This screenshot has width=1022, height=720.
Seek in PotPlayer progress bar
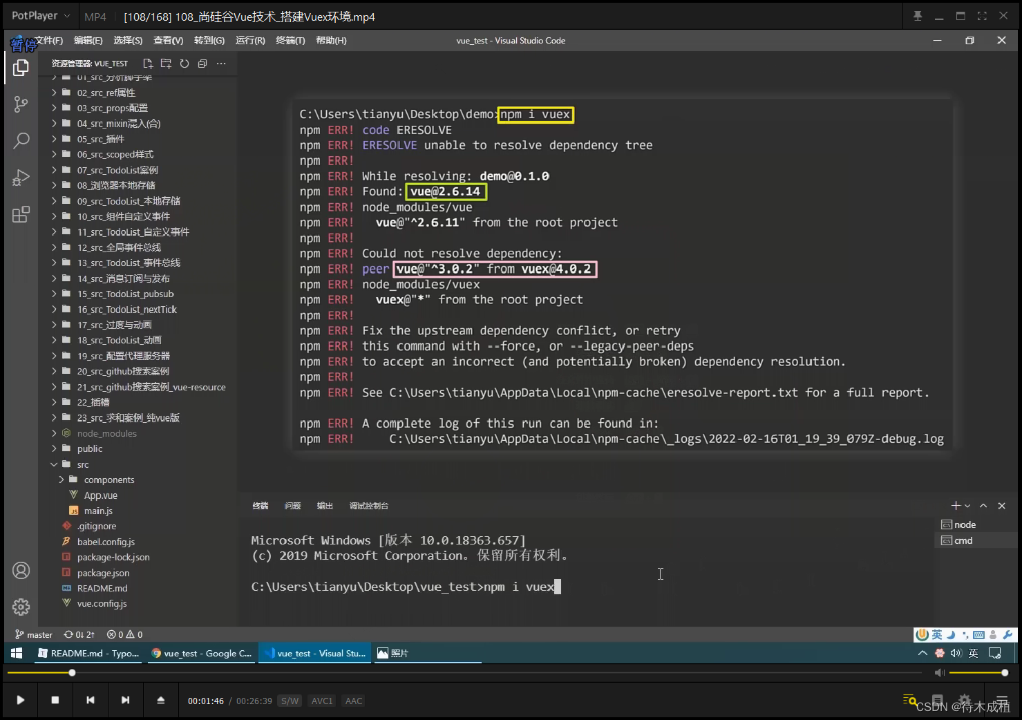tap(464, 672)
